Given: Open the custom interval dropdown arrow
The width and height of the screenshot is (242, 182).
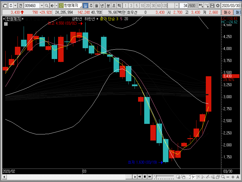Looking at the screenshot, I should 177,6.
